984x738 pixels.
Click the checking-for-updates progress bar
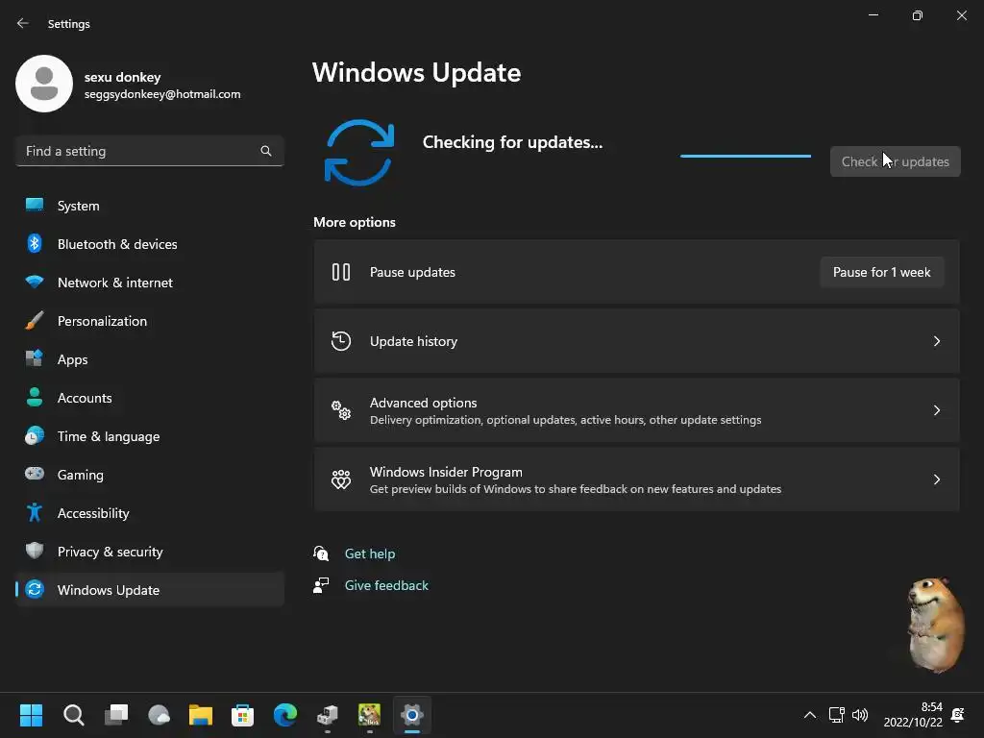coord(746,156)
